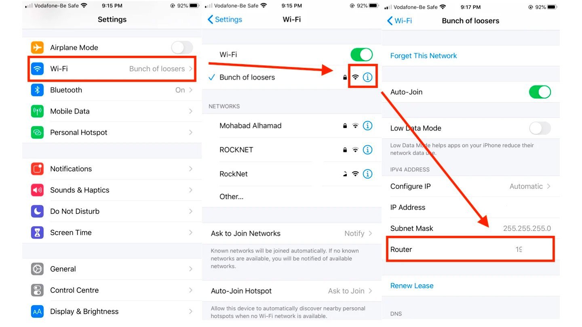The image size is (582, 327).
Task: Tap Forget This Network link
Action: coord(424,56)
